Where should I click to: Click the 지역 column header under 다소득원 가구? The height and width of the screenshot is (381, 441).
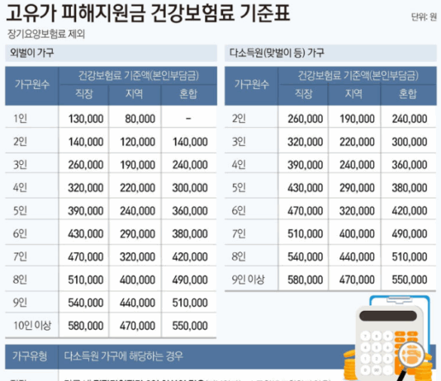coord(353,94)
